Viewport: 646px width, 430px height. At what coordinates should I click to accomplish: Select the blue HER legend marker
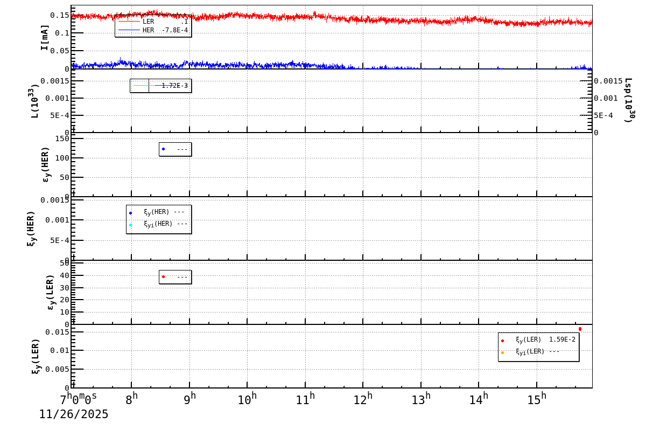129,30
